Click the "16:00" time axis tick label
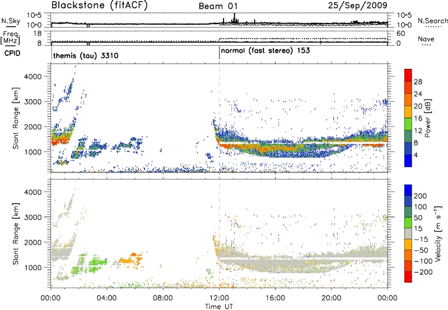448x310 pixels. click(x=275, y=298)
